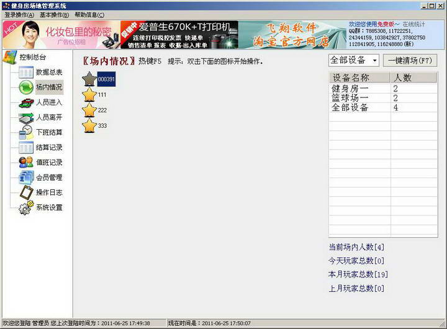This screenshot has height=329, width=447.
Task: Click the 【场内情况】 heading
Action: (x=108, y=61)
